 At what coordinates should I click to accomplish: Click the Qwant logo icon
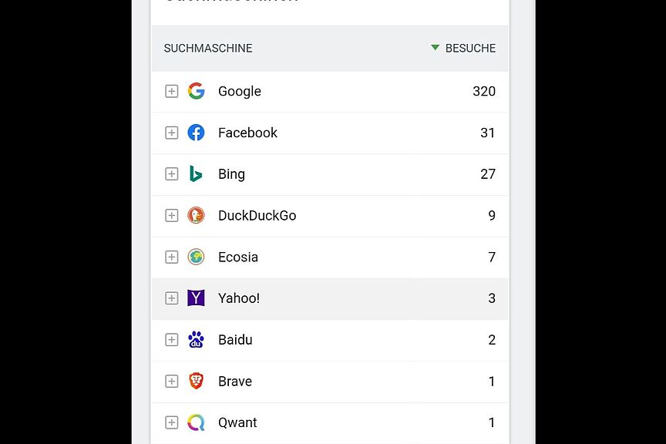(x=197, y=422)
